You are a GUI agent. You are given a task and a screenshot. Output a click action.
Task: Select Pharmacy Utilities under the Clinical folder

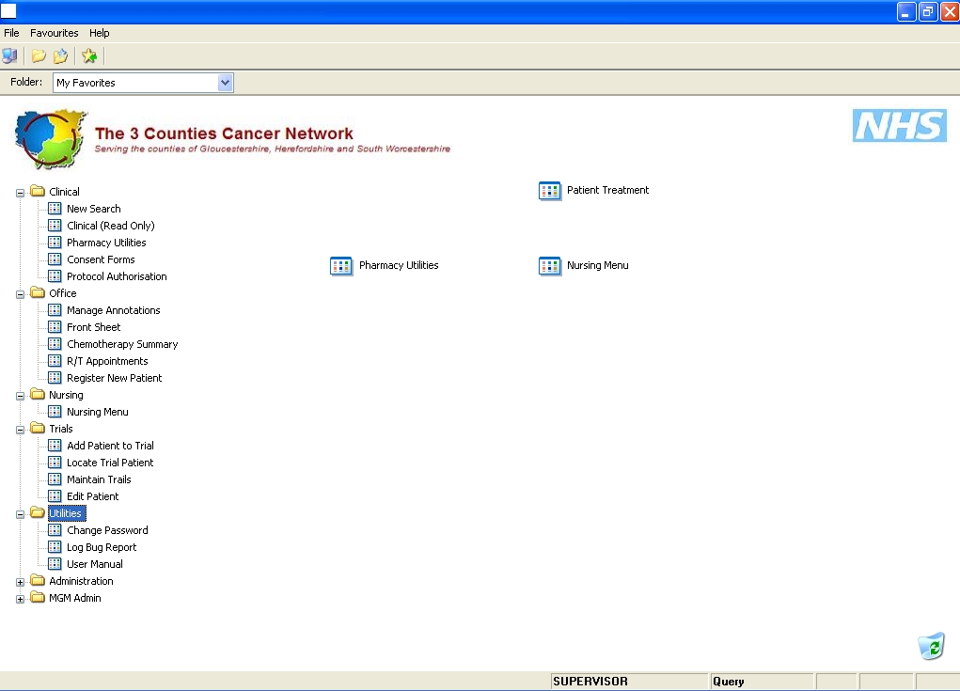[106, 243]
